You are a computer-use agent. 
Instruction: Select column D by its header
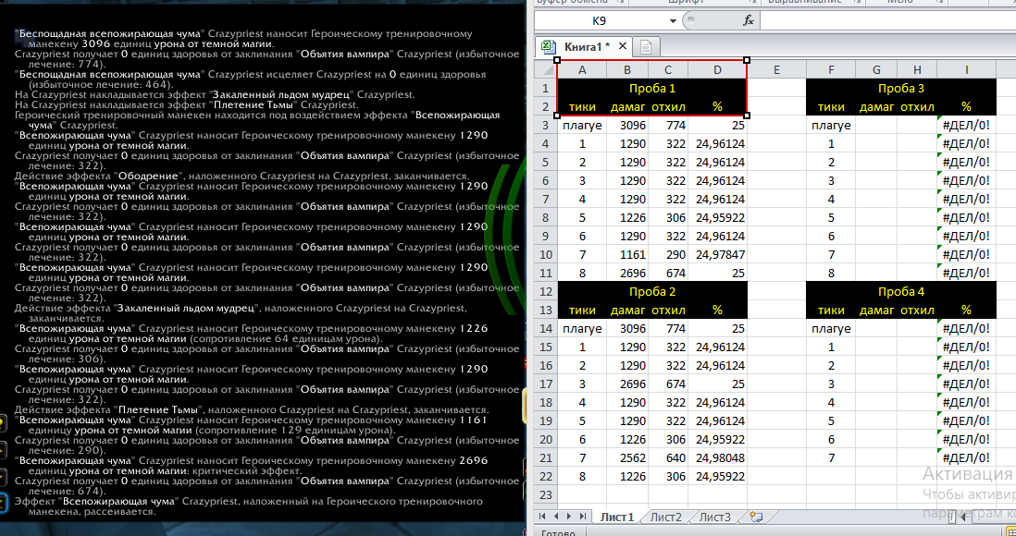[x=717, y=69]
